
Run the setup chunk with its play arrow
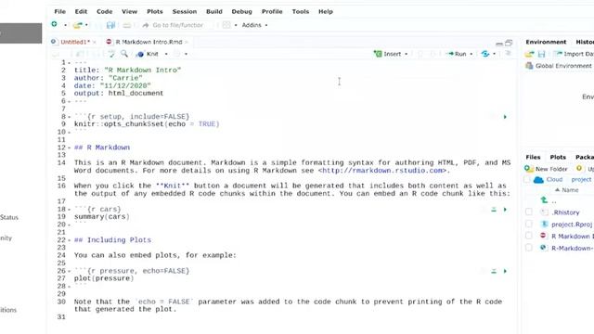tap(505, 117)
